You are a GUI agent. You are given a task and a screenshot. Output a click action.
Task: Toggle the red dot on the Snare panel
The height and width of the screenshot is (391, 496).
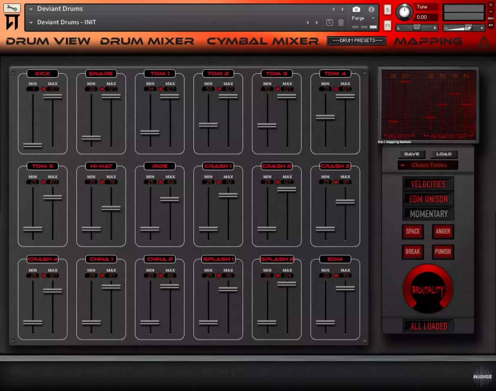click(x=102, y=89)
